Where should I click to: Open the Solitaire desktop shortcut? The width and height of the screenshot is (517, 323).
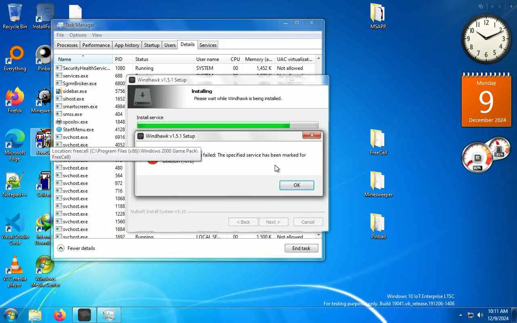pos(43,185)
